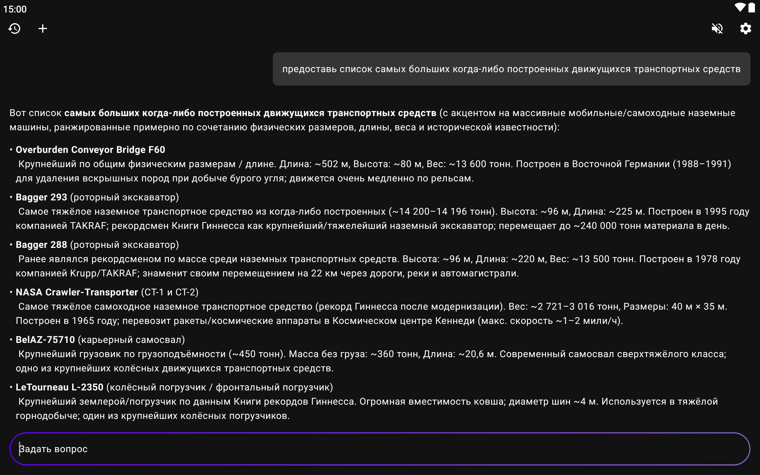Click the LeTourneau description about Guinness records
Viewport: 760px width, 475px height.
pos(368,408)
